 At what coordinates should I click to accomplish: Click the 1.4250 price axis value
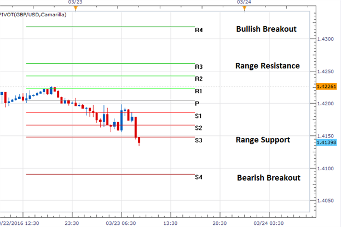(325, 71)
